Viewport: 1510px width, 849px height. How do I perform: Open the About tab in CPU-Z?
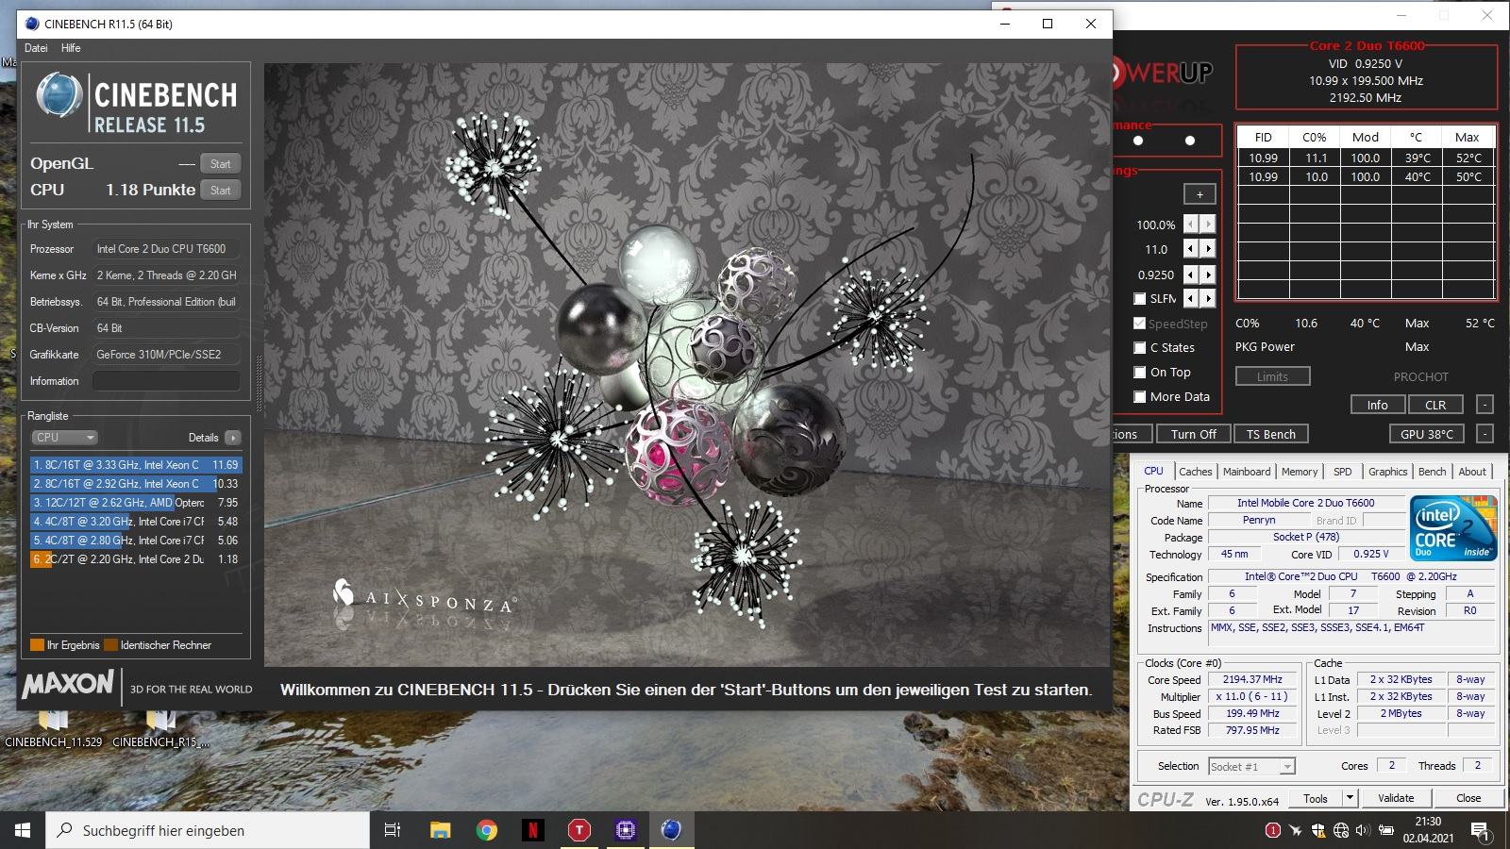pos(1472,472)
